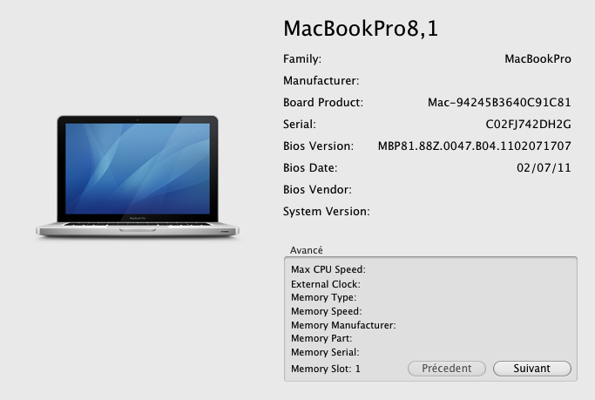Click the Family: label
Image resolution: width=595 pixels, height=400 pixels.
coord(302,59)
